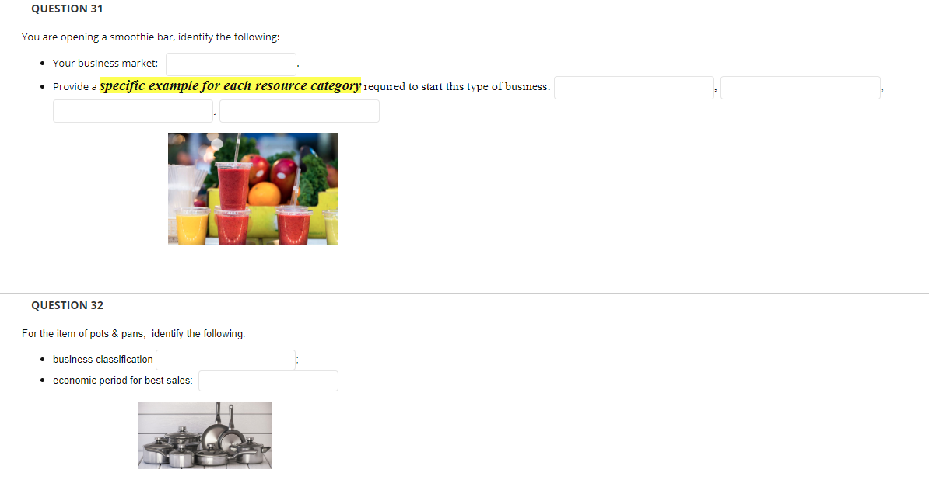The height and width of the screenshot is (480, 929).
Task: Click the QUESTION 31 heading
Action: [67, 9]
